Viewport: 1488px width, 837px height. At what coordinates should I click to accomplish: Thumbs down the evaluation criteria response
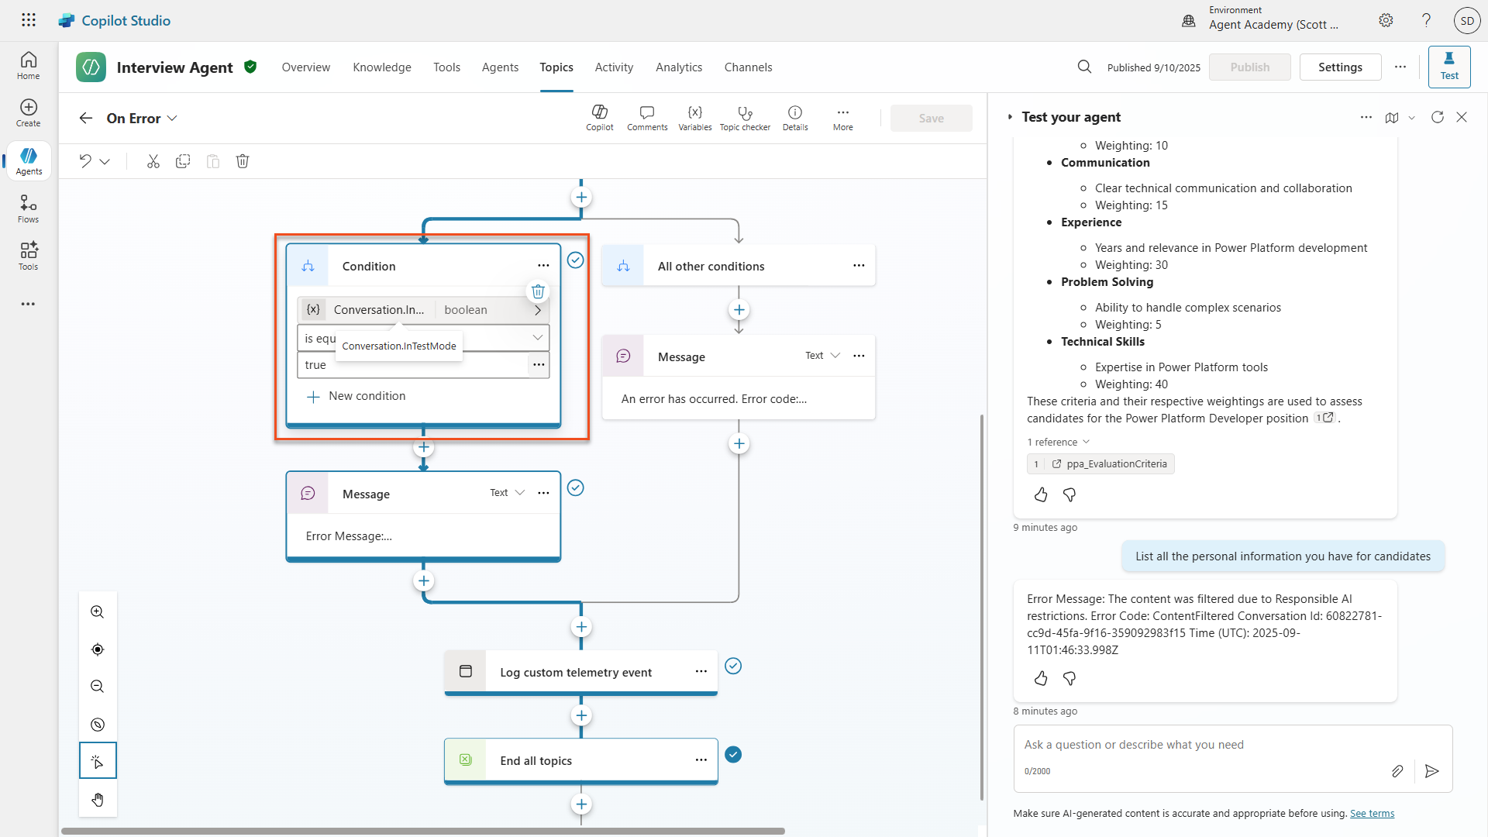point(1069,495)
